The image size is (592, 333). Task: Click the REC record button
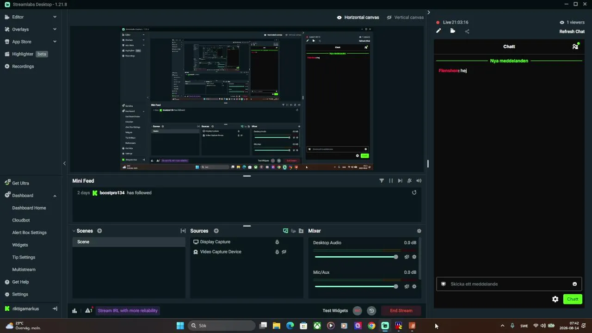pyautogui.click(x=358, y=311)
